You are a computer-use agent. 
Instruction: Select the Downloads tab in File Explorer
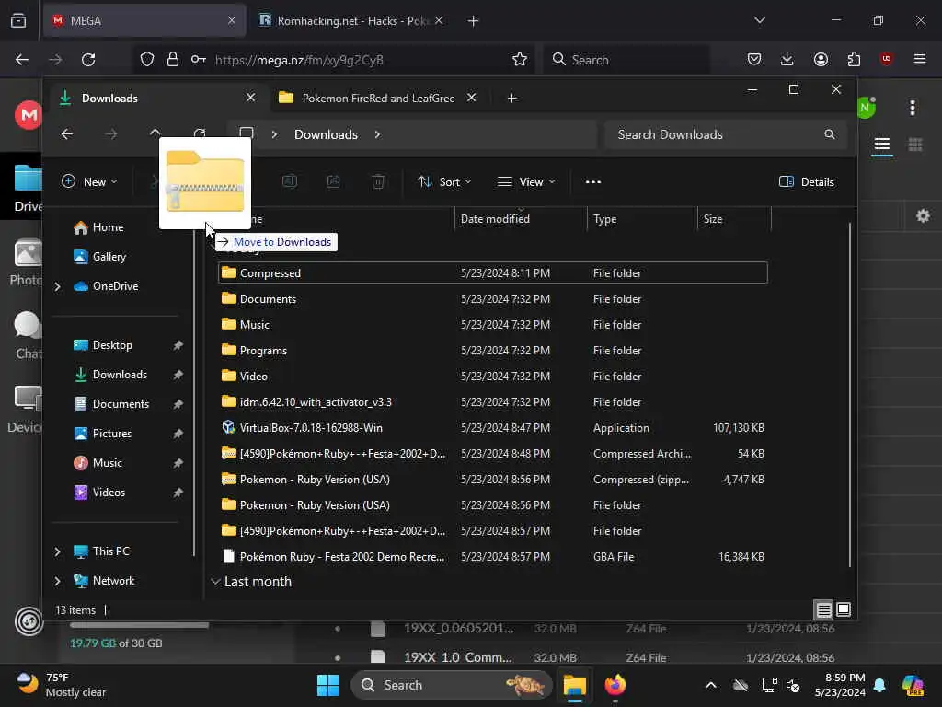159,98
